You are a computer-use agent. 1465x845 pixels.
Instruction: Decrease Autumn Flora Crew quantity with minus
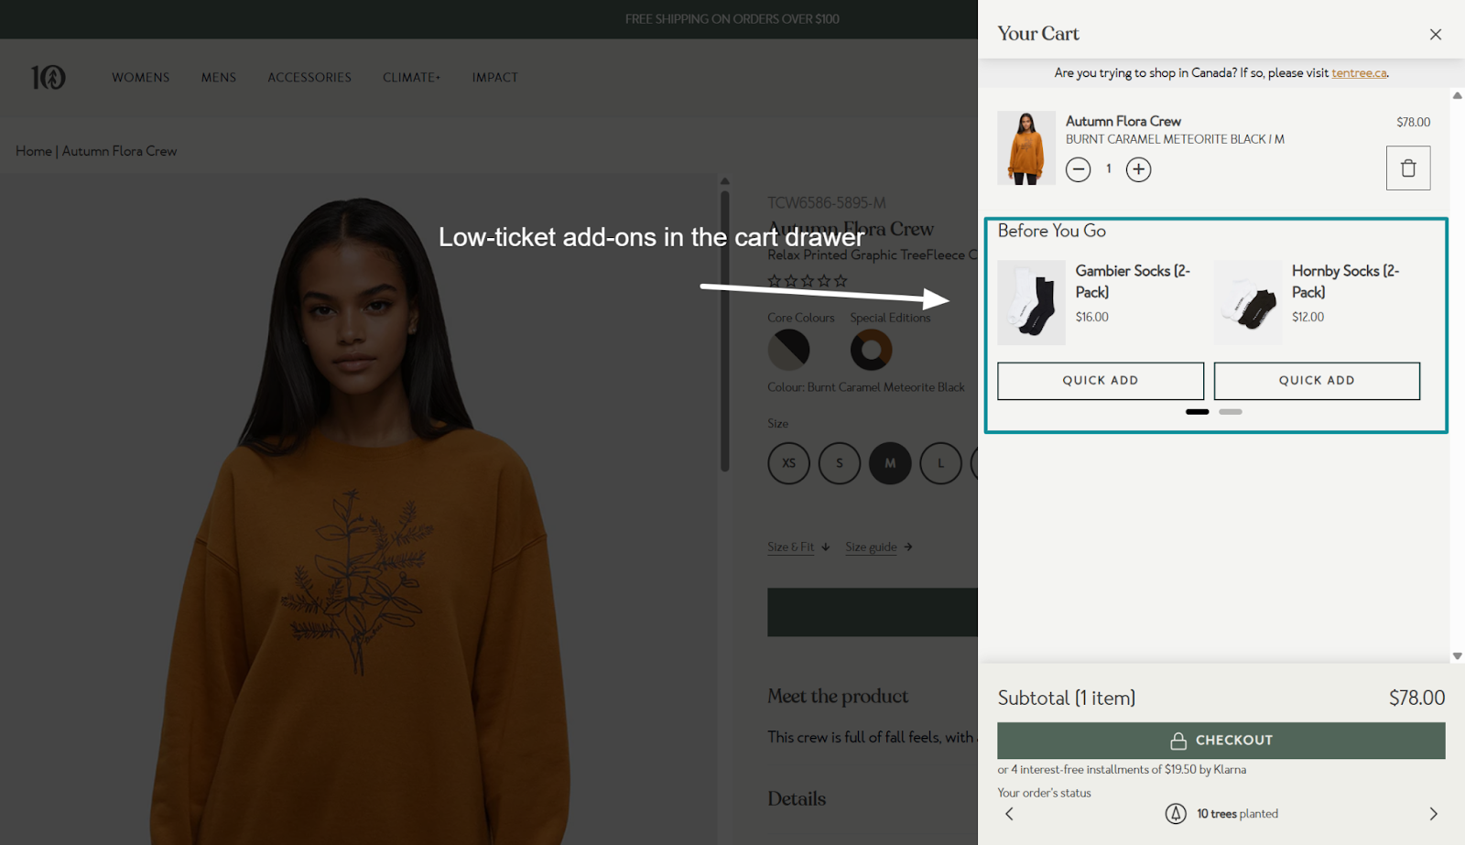tap(1078, 169)
